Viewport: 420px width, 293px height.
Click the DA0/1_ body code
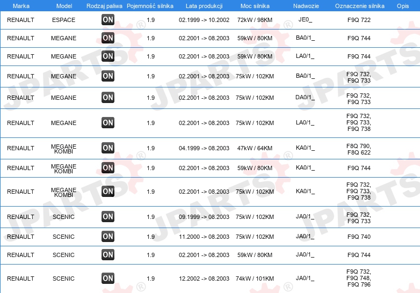click(x=305, y=98)
